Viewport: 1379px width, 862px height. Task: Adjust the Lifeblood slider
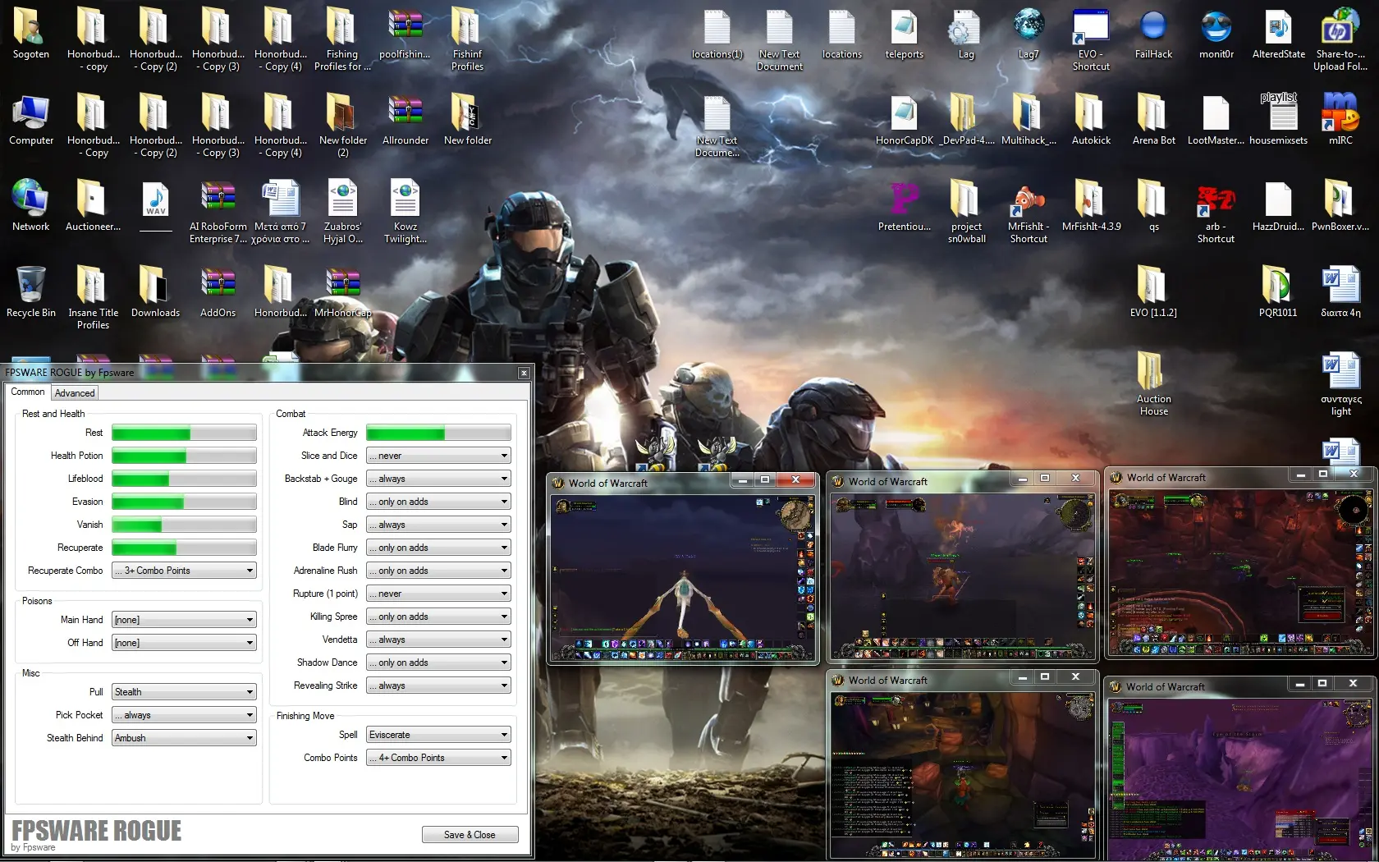(184, 479)
